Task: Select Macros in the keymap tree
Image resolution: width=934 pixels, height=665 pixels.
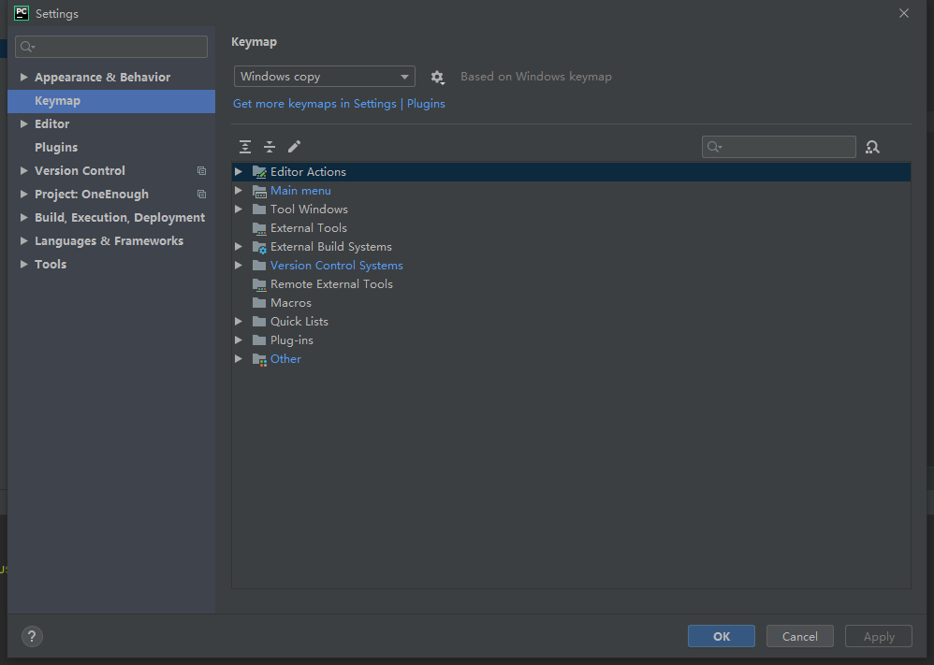Action: tap(290, 303)
